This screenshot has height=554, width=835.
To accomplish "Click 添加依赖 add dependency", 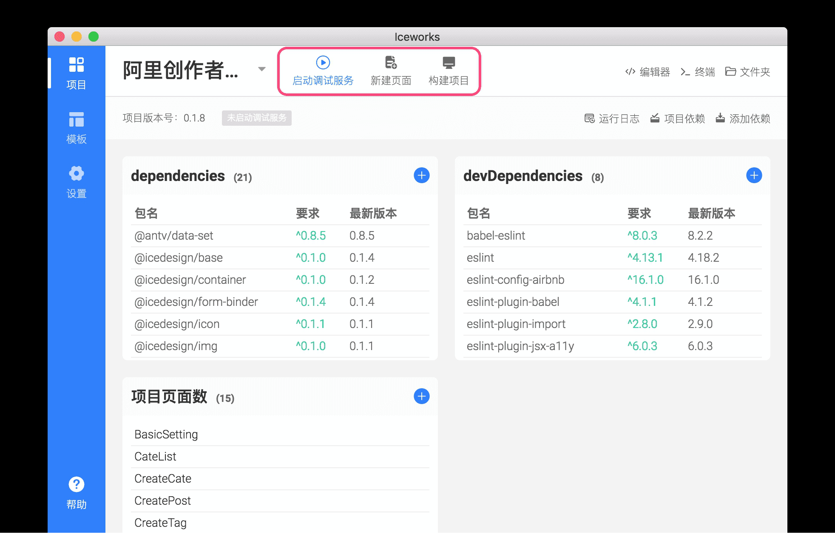I will click(x=743, y=119).
